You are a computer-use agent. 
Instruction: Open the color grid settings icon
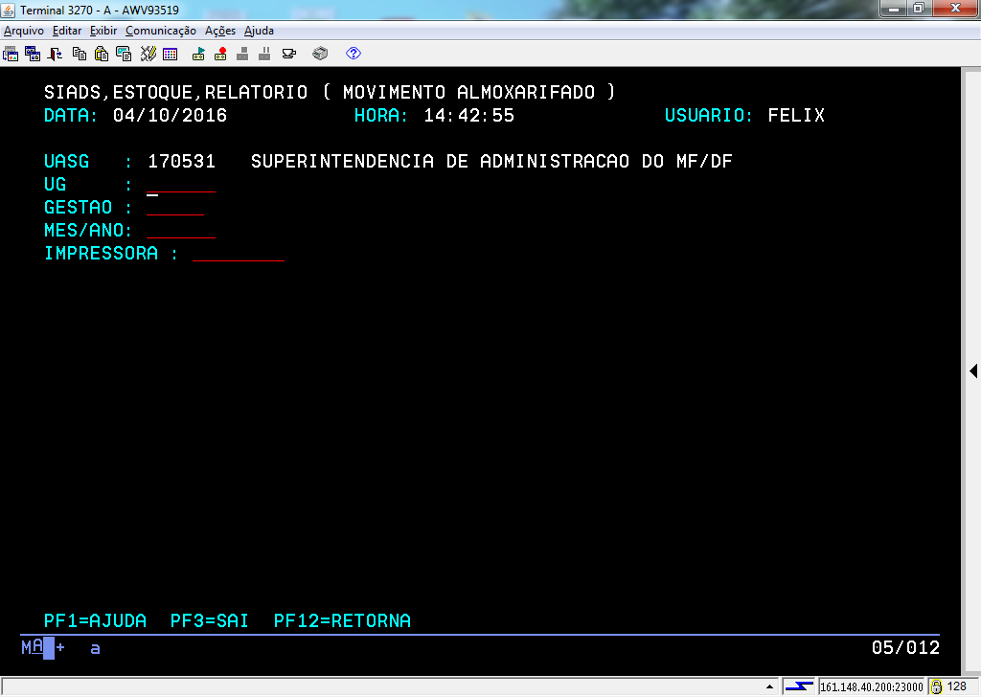[171, 54]
